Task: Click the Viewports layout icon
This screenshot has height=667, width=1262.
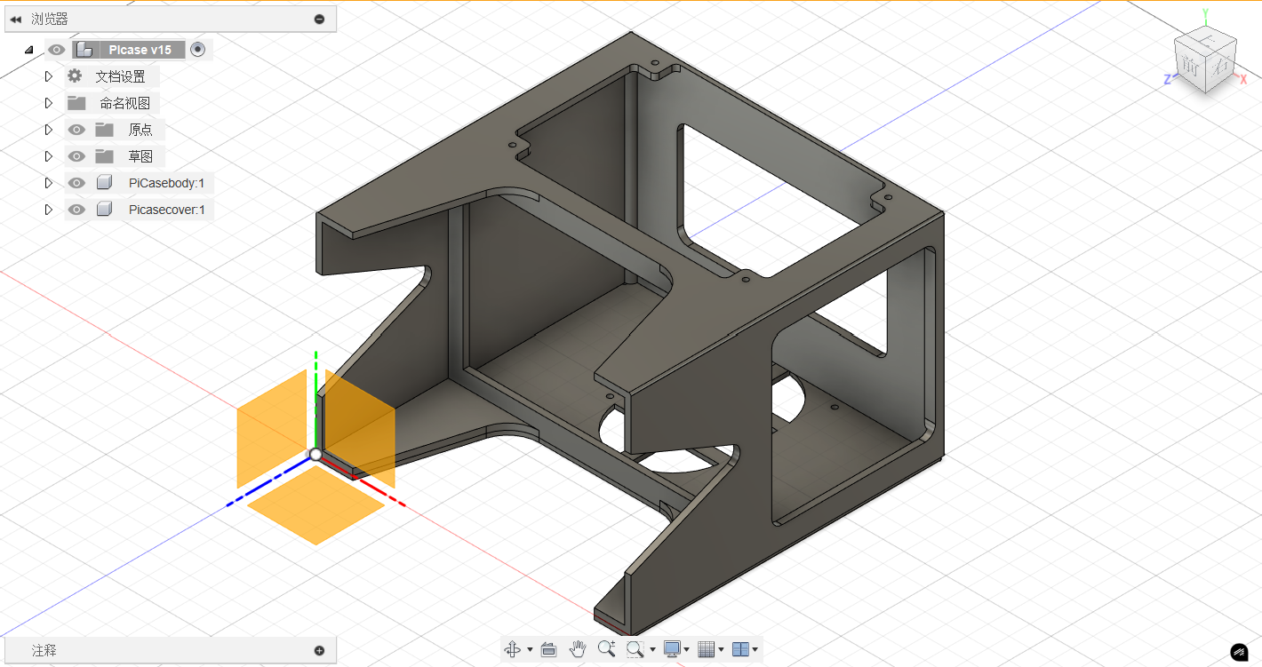Action: 740,649
